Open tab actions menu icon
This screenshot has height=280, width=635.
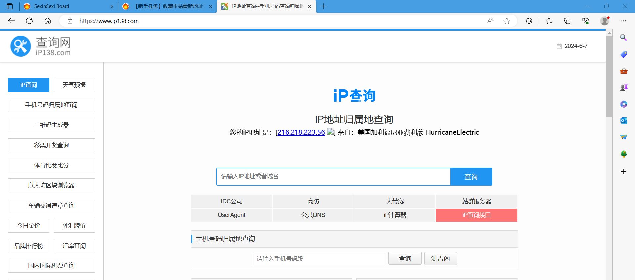(x=10, y=6)
